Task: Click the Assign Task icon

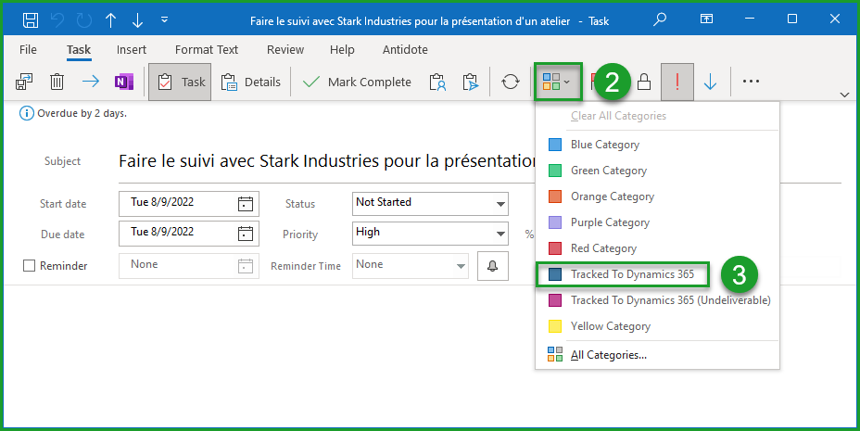Action: [437, 82]
